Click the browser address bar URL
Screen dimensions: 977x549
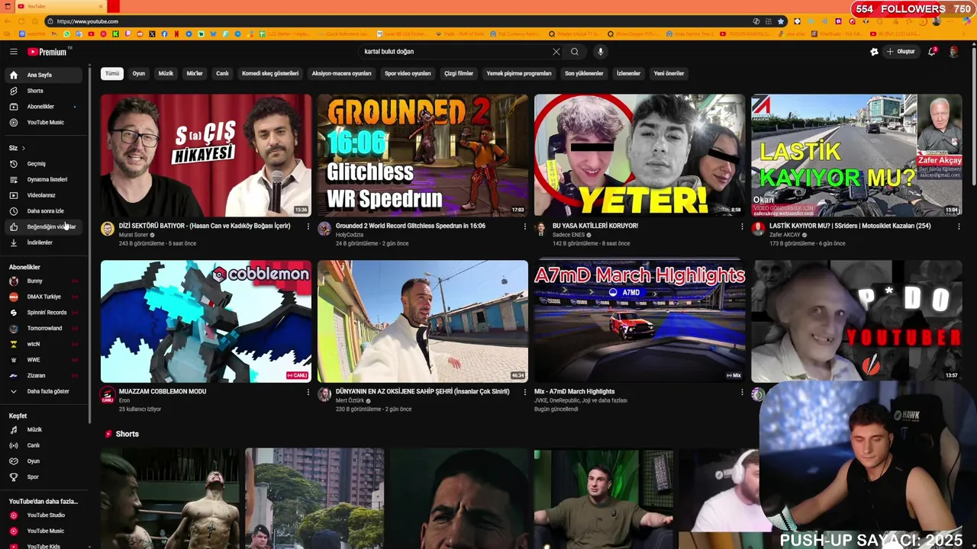tap(88, 21)
